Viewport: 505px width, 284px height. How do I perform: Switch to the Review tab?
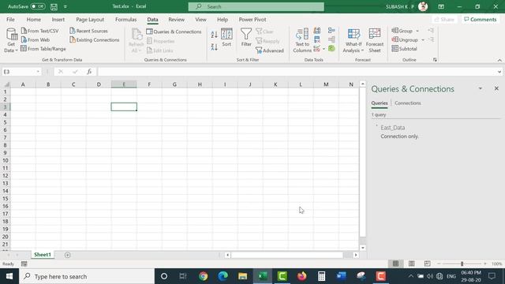[176, 19]
